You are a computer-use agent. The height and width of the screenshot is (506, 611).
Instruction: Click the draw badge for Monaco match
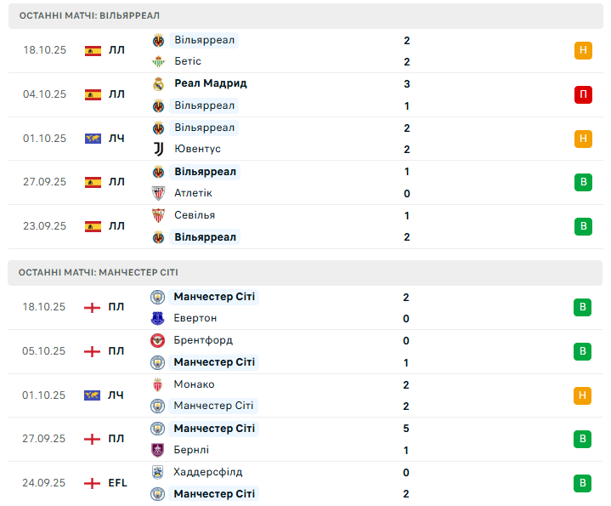pyautogui.click(x=583, y=395)
